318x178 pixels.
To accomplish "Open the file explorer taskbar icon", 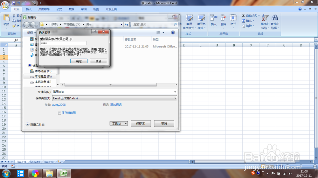I will point(49,173).
